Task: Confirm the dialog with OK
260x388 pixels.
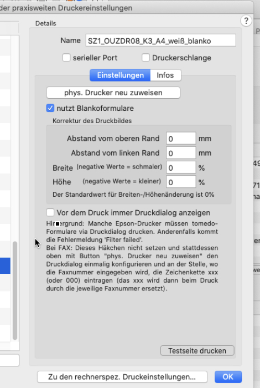Action: tap(228, 377)
